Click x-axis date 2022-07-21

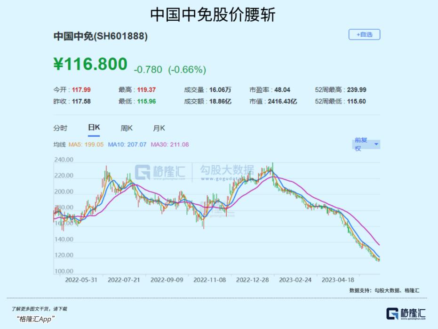click(124, 280)
